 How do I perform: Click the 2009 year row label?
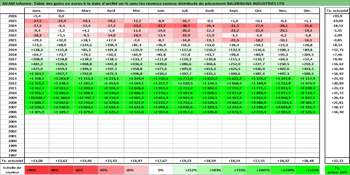(12, 98)
